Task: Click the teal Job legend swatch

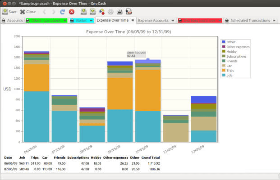Action: click(224, 75)
